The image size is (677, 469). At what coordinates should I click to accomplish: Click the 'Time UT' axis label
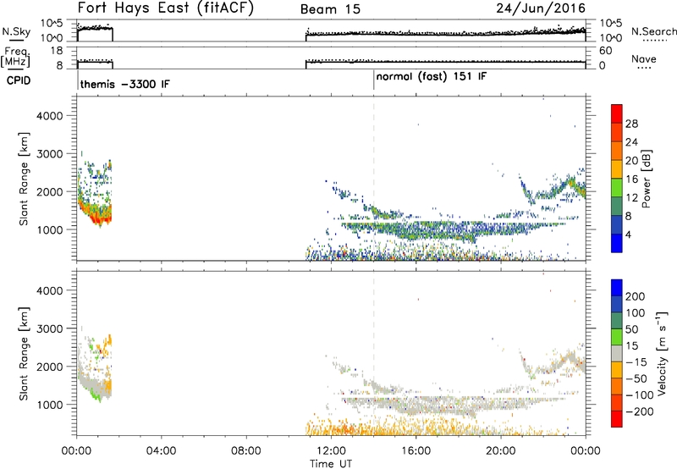click(x=331, y=464)
